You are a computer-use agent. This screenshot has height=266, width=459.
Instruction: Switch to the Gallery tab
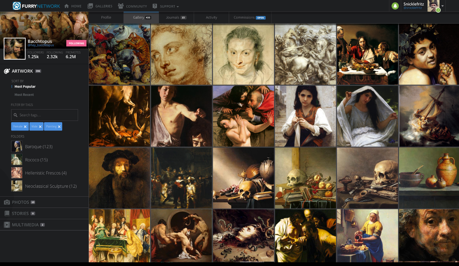click(x=141, y=18)
